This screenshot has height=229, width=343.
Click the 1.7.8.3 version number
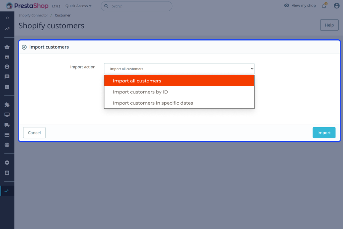(x=56, y=6)
